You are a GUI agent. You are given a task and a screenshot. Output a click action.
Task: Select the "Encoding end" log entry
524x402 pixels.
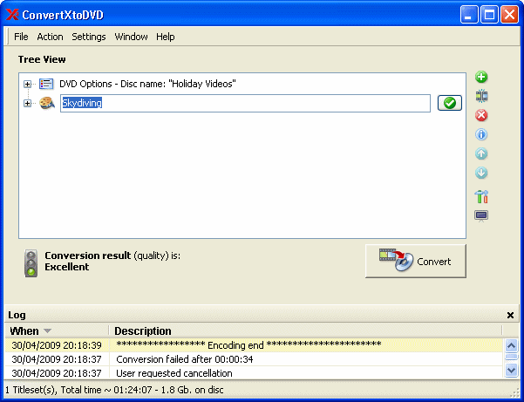click(x=254, y=344)
